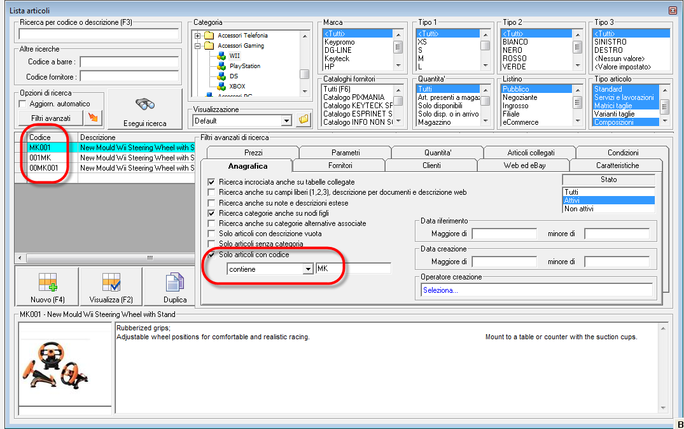Screen dimensions: 684x429
Task: Click the Visualizza (F2) checkmark icon
Action: (111, 283)
